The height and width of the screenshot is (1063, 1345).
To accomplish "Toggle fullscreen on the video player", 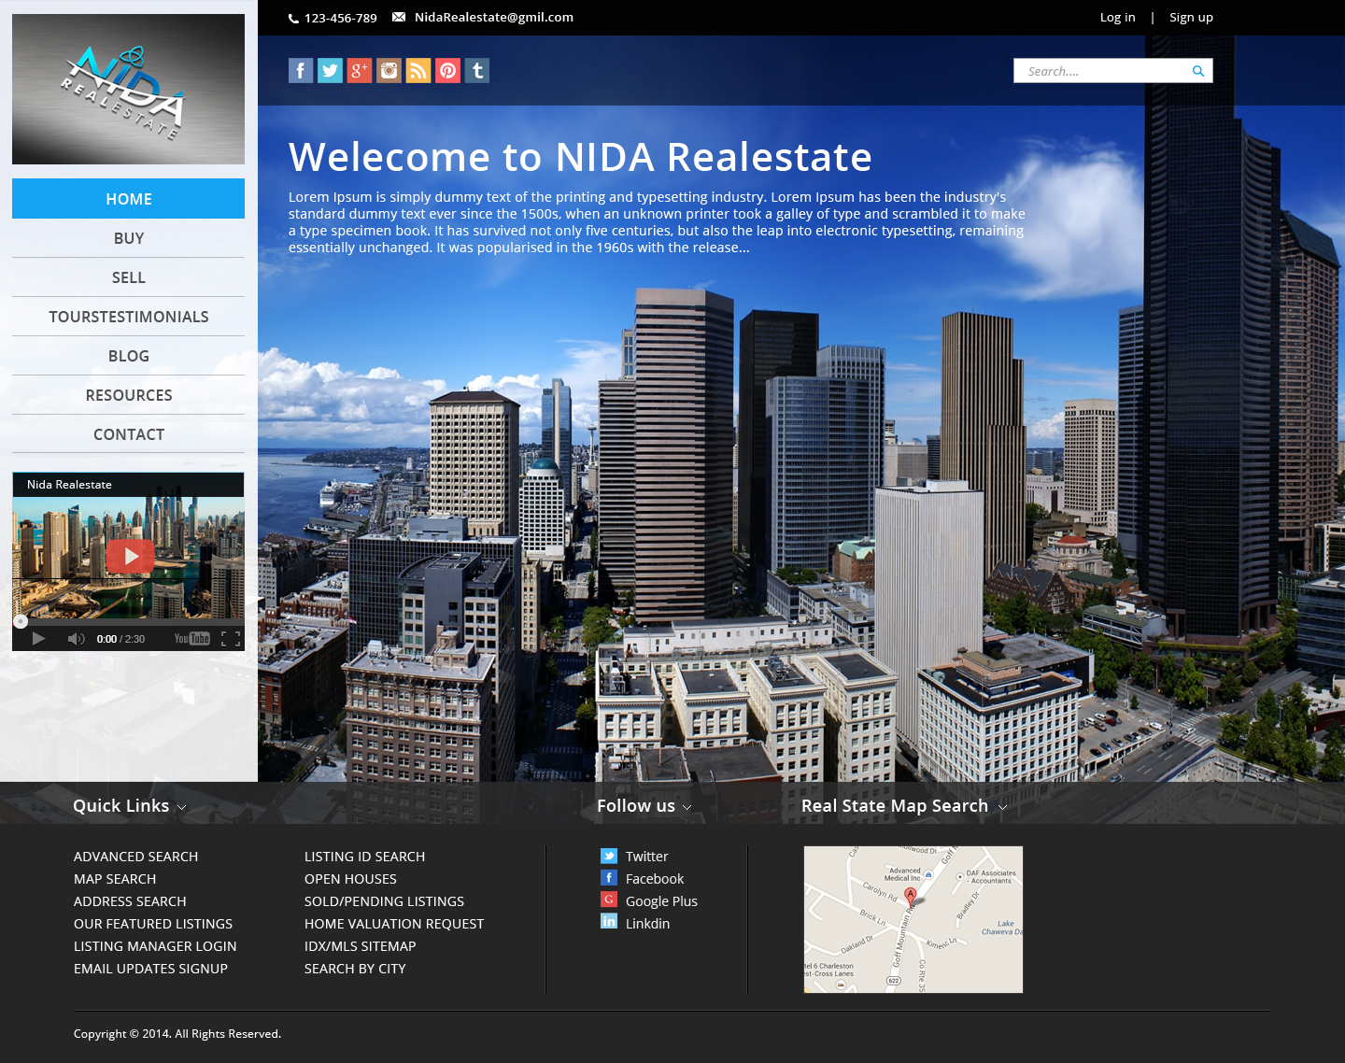I will [231, 639].
